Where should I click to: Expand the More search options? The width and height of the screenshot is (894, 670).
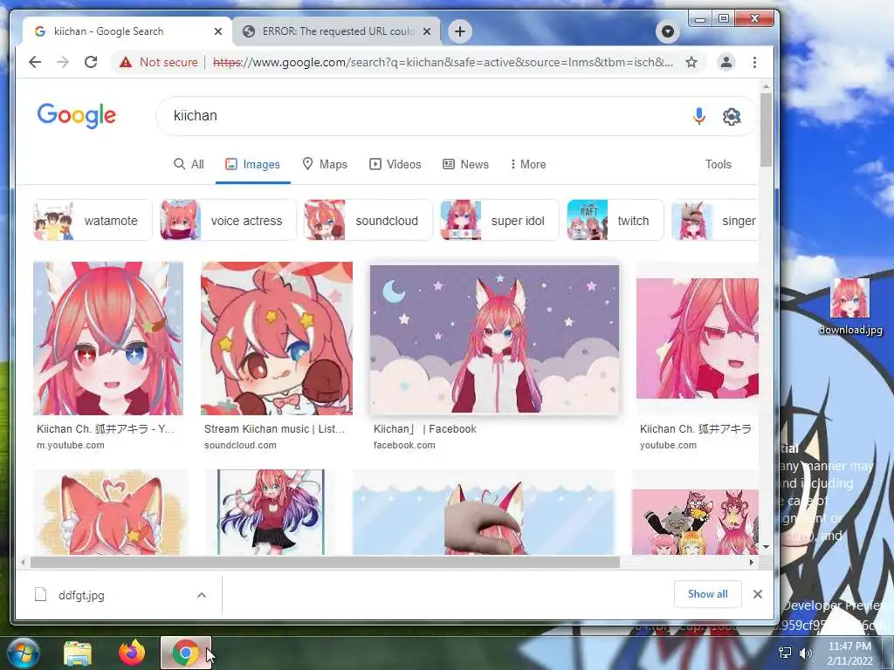(528, 164)
